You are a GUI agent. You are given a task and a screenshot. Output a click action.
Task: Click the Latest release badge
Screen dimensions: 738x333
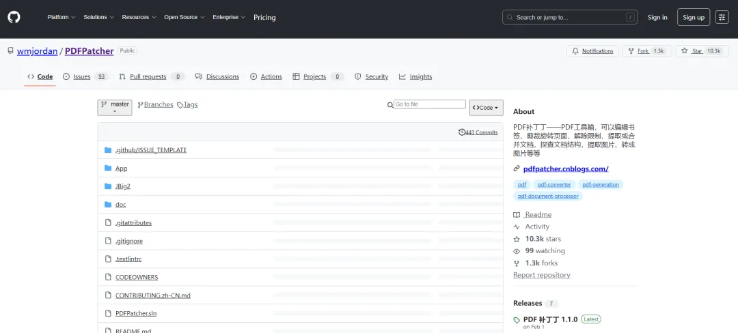(591, 319)
